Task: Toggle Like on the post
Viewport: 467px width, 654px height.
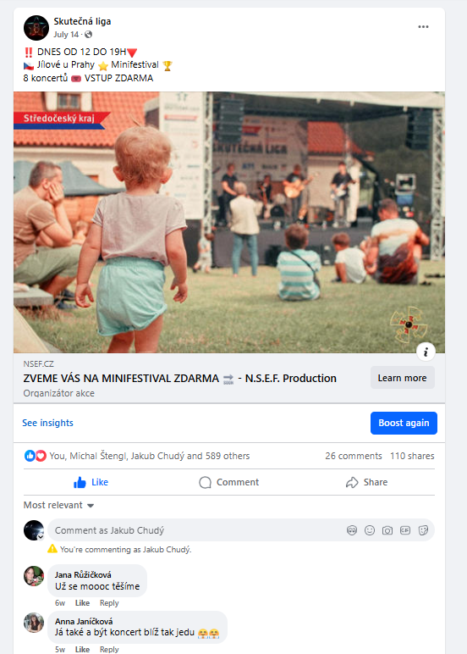Action: point(91,482)
